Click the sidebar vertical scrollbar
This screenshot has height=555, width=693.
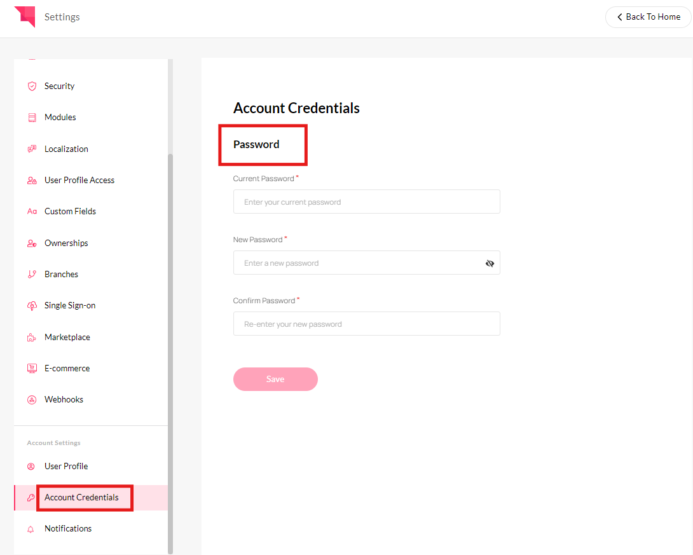170,353
